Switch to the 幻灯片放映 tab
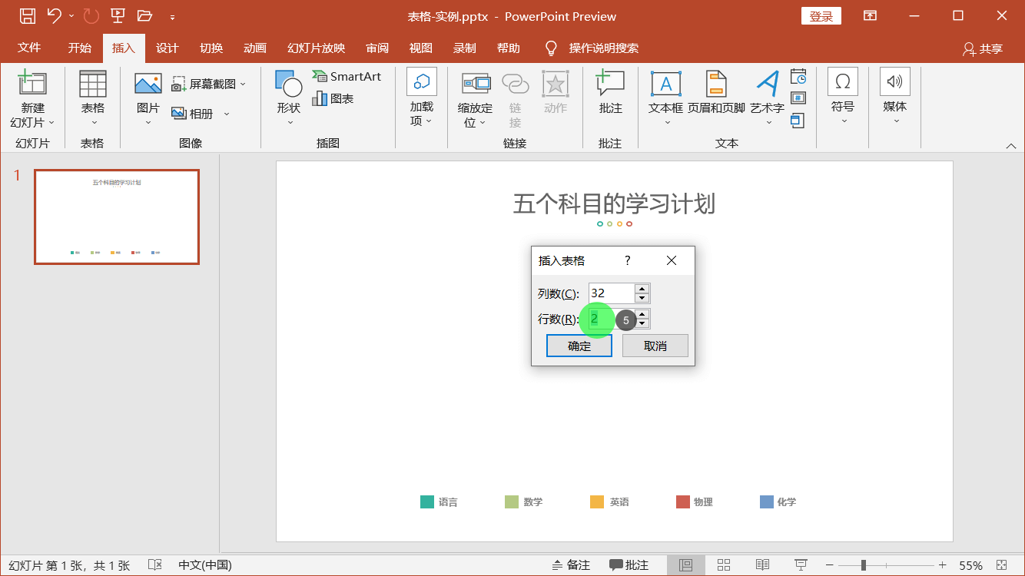The height and width of the screenshot is (576, 1025). tap(317, 48)
